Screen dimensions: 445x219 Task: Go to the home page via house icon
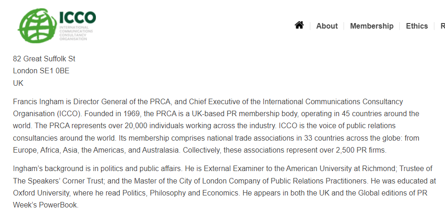coord(299,25)
